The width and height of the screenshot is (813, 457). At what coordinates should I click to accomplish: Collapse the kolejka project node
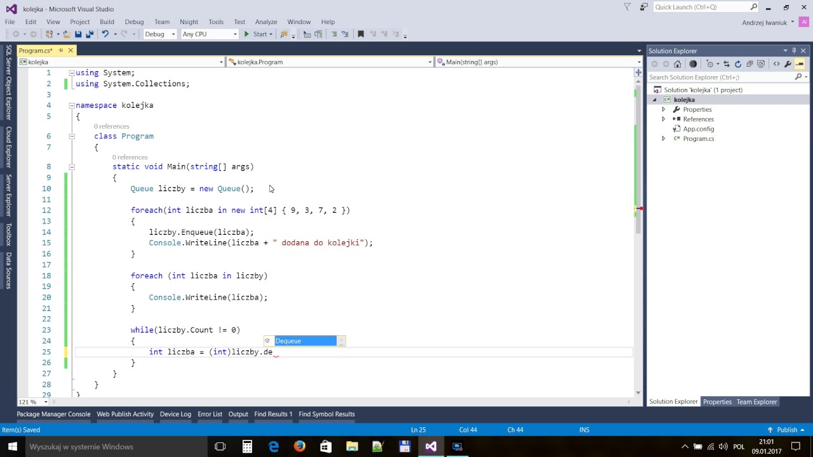pyautogui.click(x=655, y=100)
